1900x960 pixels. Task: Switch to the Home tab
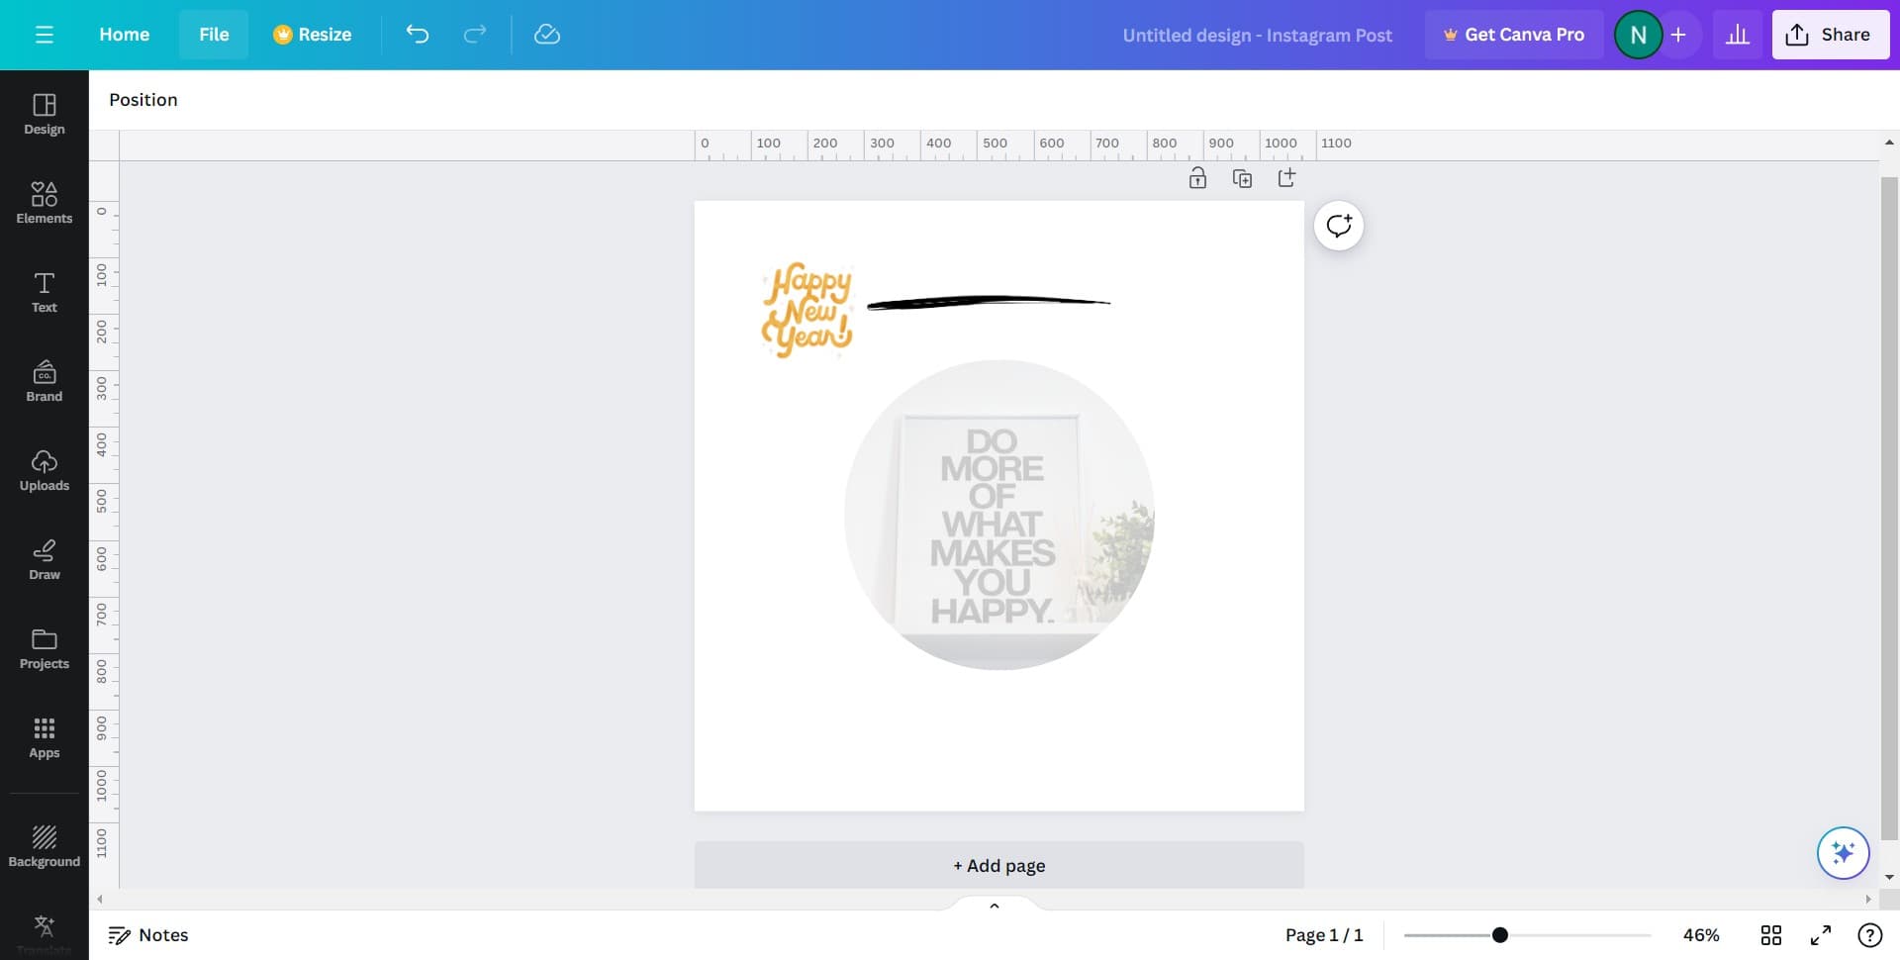tap(124, 34)
